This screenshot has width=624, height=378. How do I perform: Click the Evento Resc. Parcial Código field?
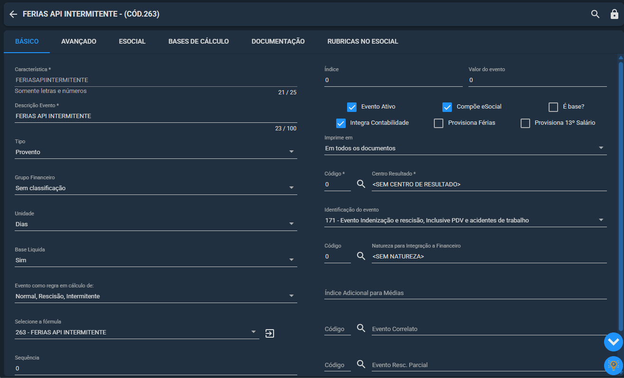point(338,365)
